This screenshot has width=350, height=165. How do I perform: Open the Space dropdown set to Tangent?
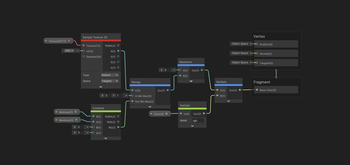(110, 81)
